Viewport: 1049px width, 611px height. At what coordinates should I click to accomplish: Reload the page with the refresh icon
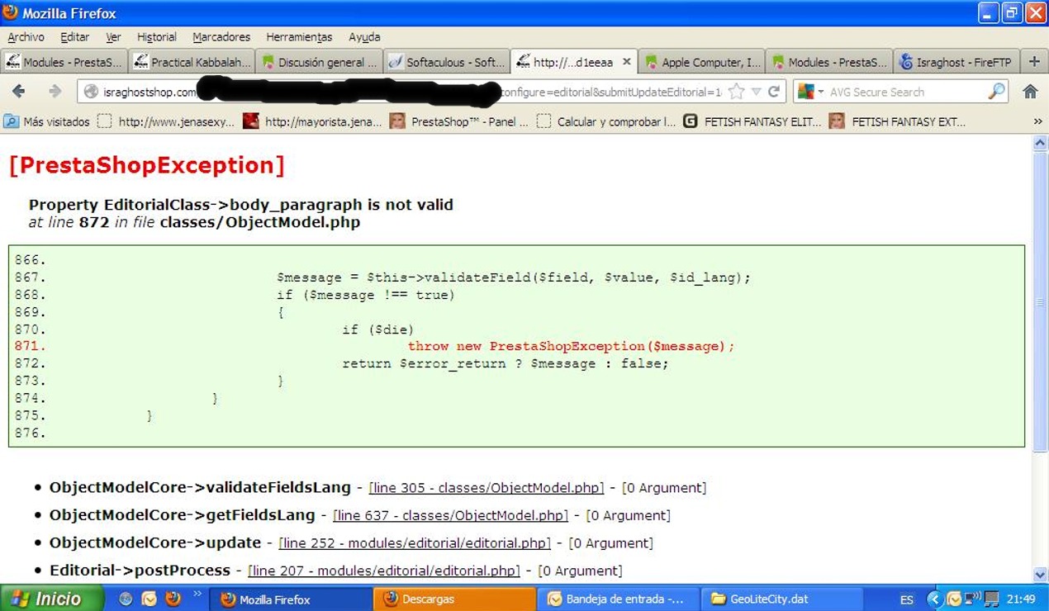774,92
